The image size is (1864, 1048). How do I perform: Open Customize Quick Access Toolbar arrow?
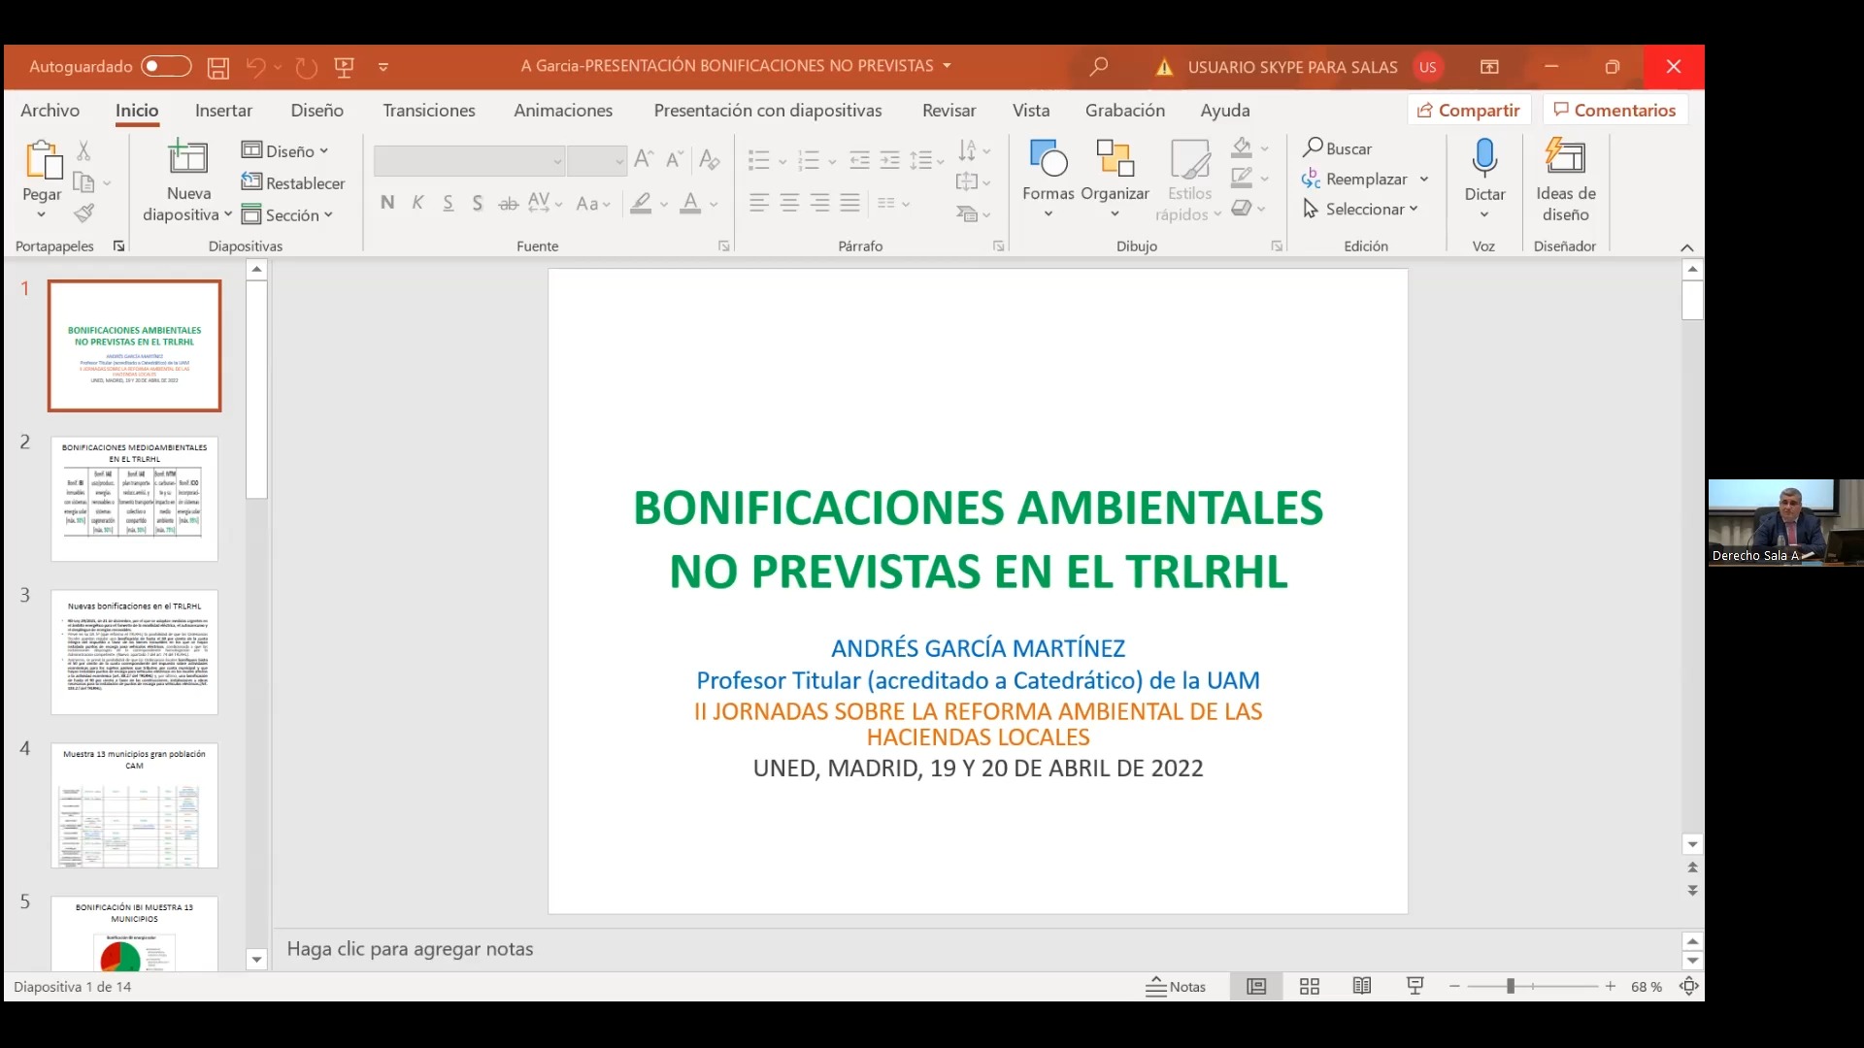(383, 67)
